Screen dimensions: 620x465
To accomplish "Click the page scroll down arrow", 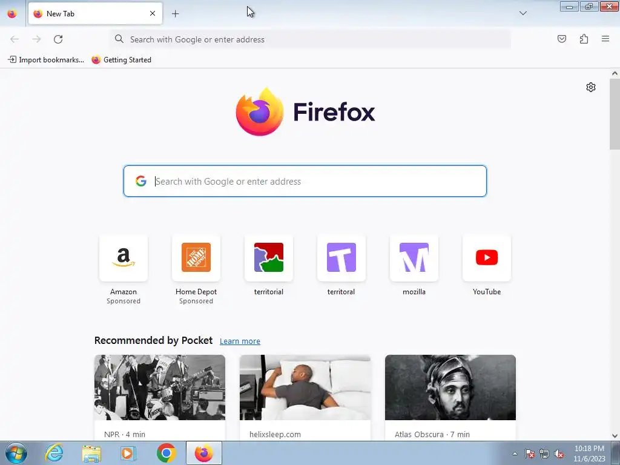I will click(x=615, y=436).
